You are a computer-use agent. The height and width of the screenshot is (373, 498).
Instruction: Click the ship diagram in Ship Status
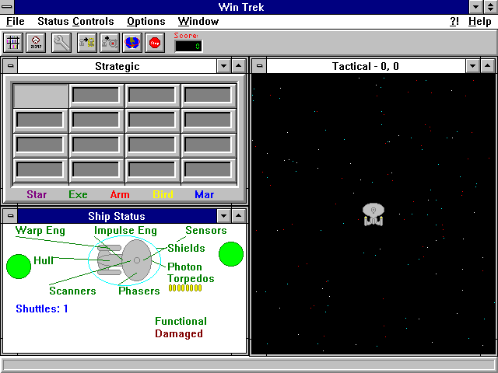pyautogui.click(x=124, y=260)
